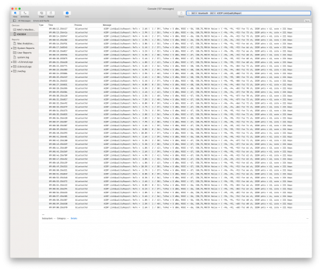Open the Activities toolbar icon

coord(25,13)
